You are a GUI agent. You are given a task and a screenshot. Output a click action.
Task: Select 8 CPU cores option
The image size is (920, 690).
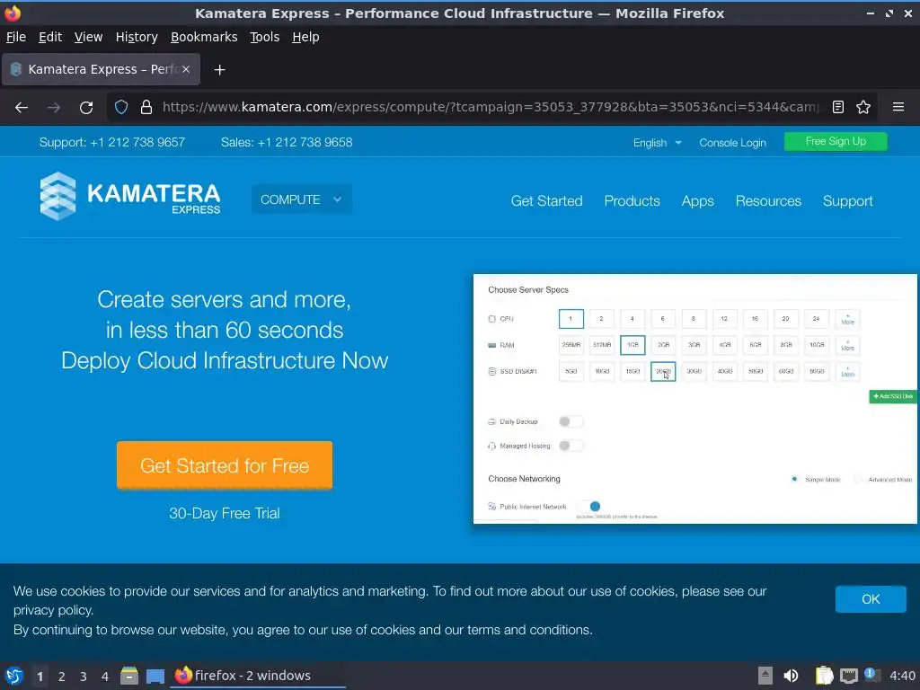[694, 319]
